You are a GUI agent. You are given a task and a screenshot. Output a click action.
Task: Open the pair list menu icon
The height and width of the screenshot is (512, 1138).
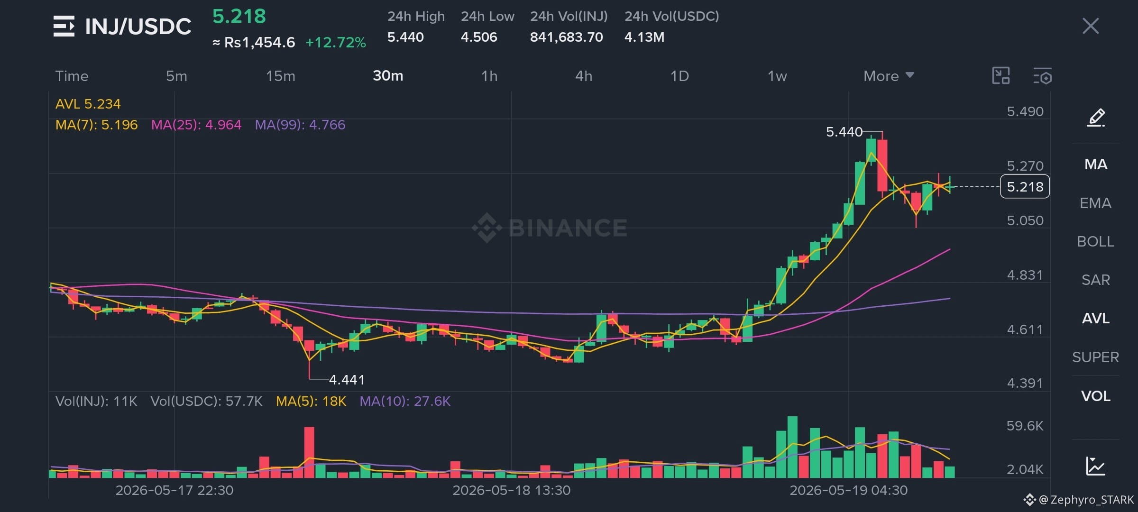(64, 26)
